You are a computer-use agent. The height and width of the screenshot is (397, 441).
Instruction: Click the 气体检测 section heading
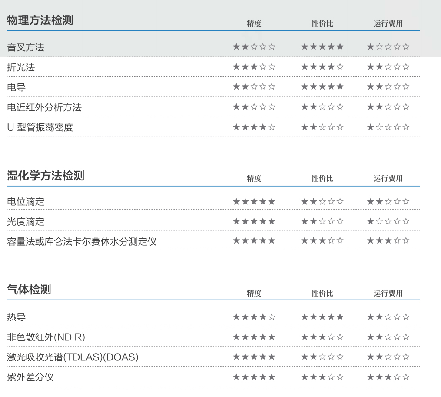(29, 290)
